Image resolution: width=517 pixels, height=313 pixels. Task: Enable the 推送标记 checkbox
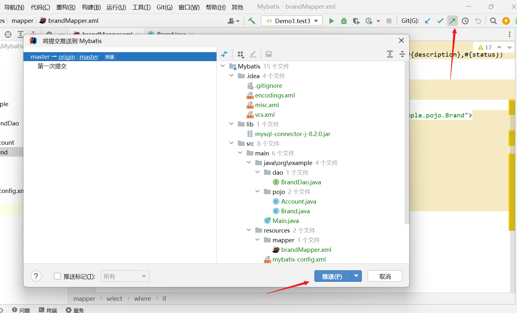coord(57,276)
